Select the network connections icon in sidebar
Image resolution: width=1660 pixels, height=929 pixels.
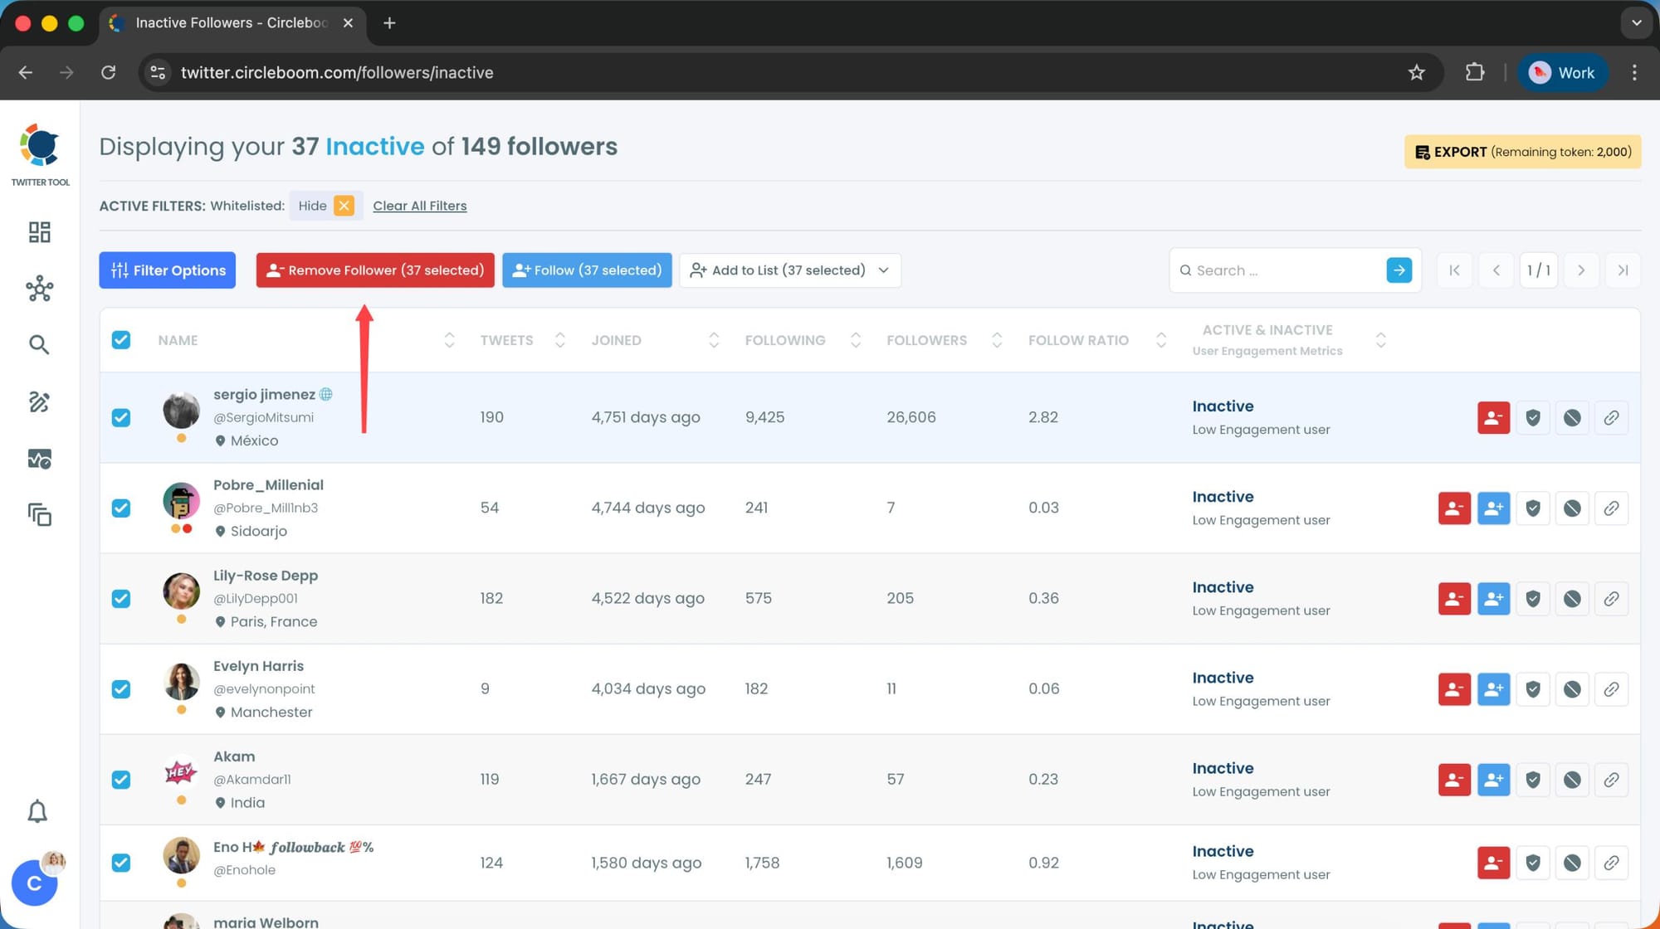click(x=39, y=289)
